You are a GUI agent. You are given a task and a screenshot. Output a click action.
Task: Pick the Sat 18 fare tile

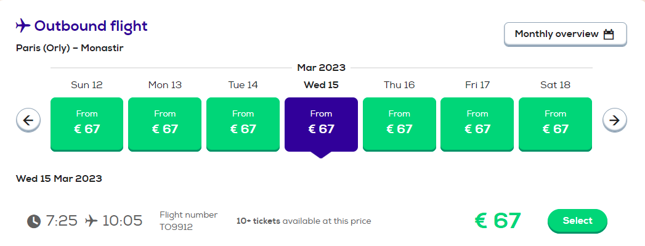tap(555, 125)
